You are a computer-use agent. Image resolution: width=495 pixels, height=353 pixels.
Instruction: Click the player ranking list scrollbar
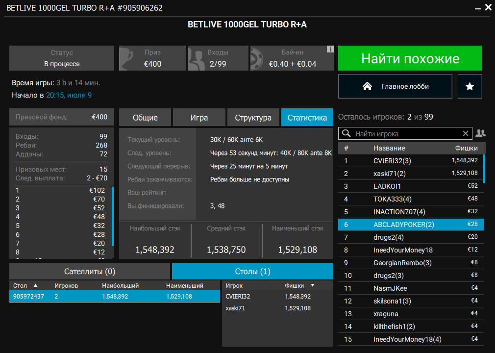pyautogui.click(x=484, y=169)
